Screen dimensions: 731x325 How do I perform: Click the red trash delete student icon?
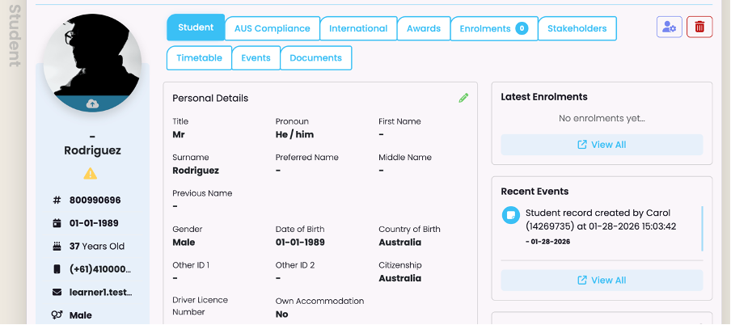[699, 27]
